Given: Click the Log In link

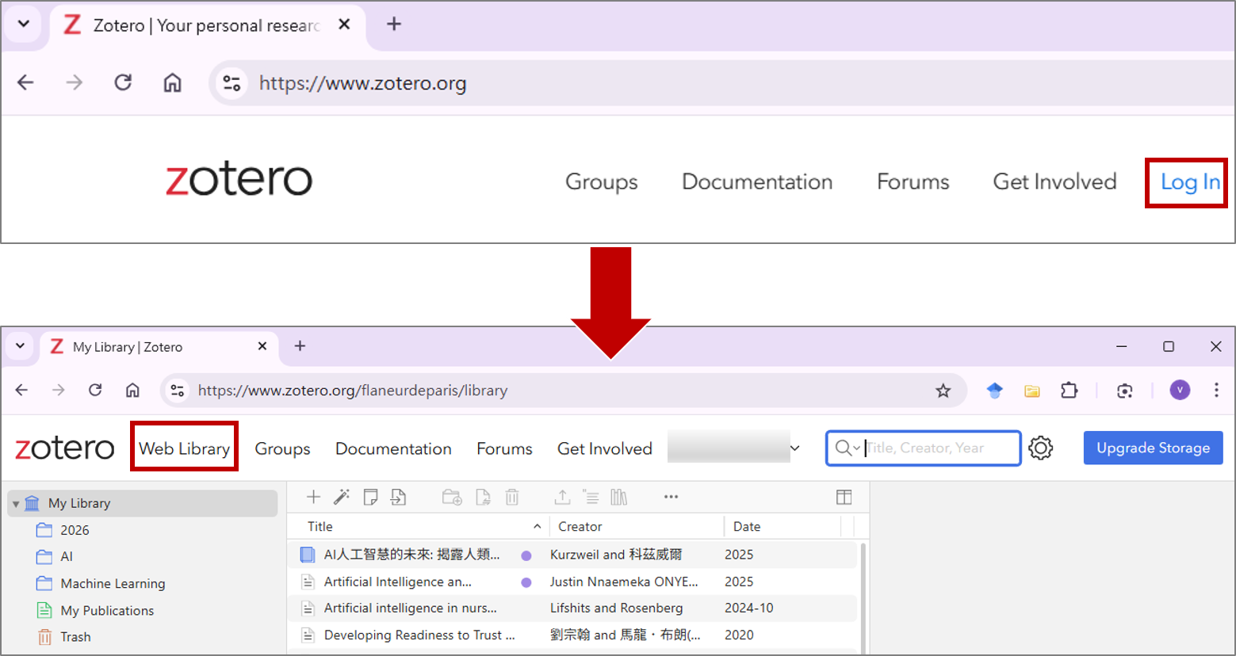Looking at the screenshot, I should [x=1189, y=182].
